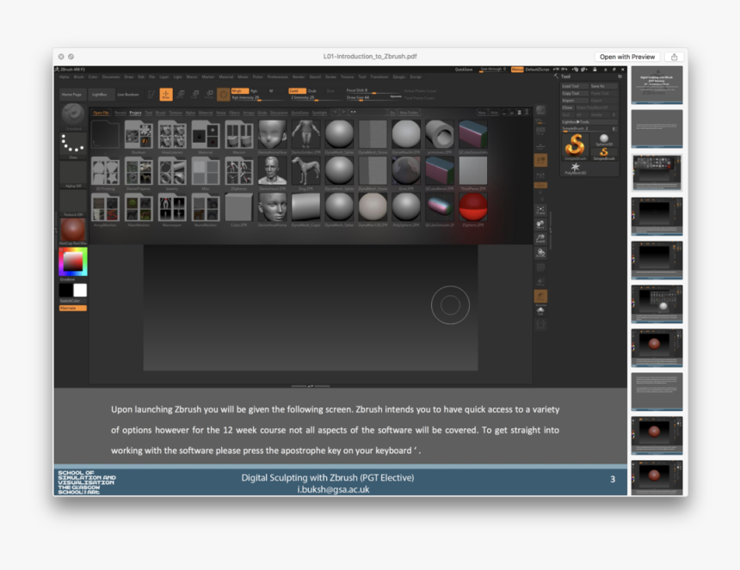Close the Quick Look window

61,57
